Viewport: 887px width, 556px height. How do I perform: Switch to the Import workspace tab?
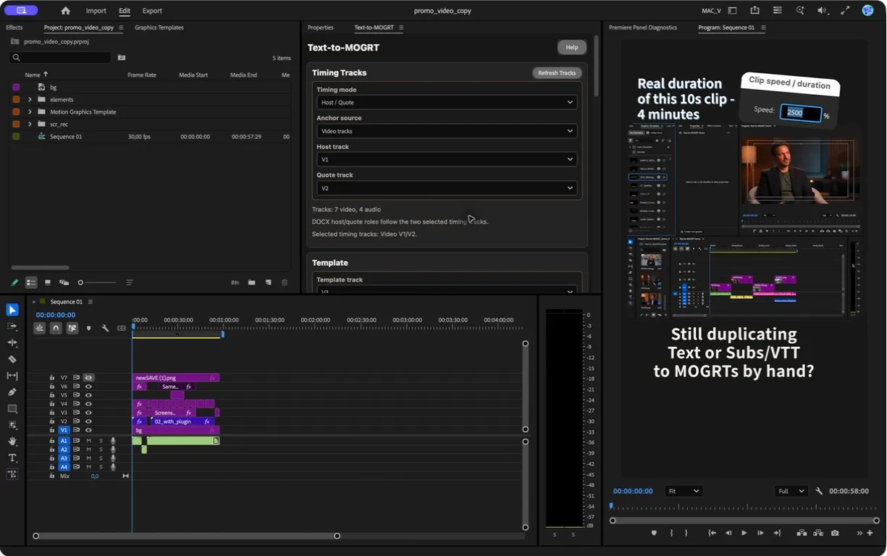coord(96,11)
